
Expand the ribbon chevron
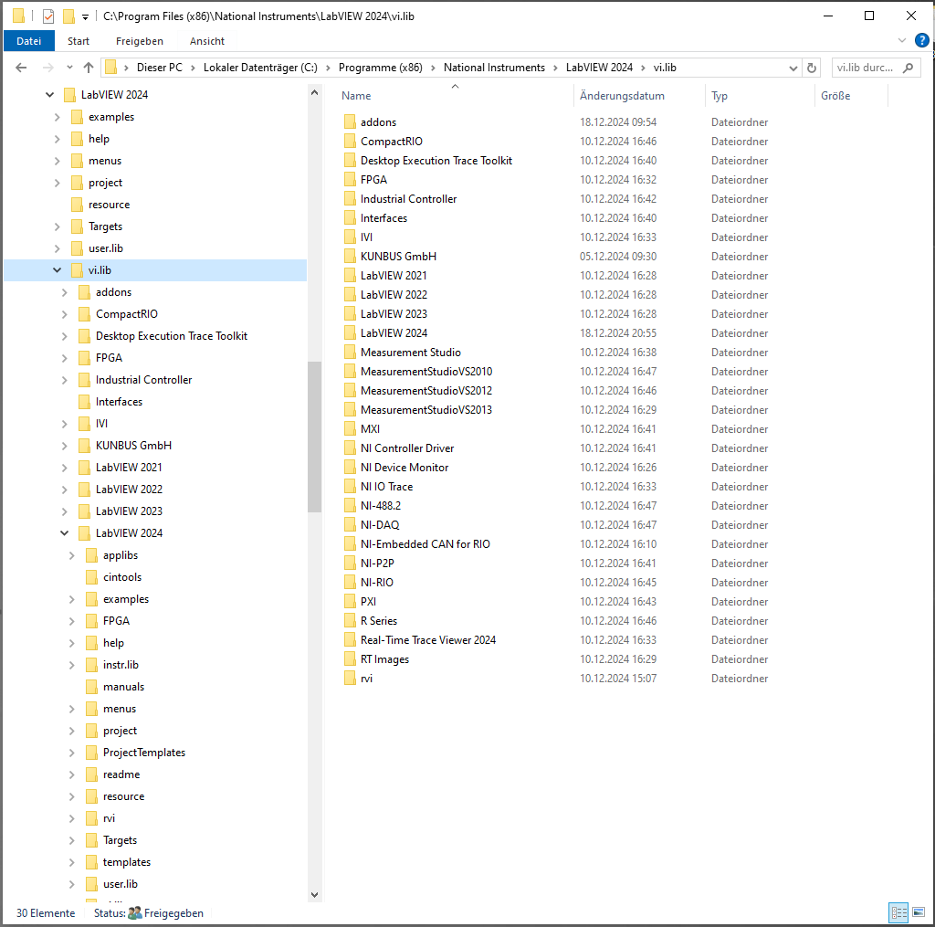(901, 40)
